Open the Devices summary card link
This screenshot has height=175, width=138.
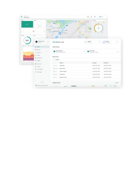coord(100,42)
